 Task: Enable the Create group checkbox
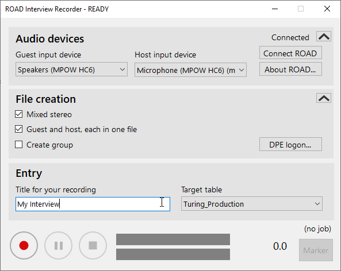19,145
